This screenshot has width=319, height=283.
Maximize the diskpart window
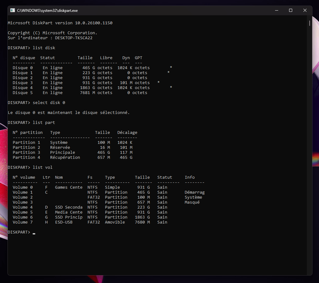(291, 10)
